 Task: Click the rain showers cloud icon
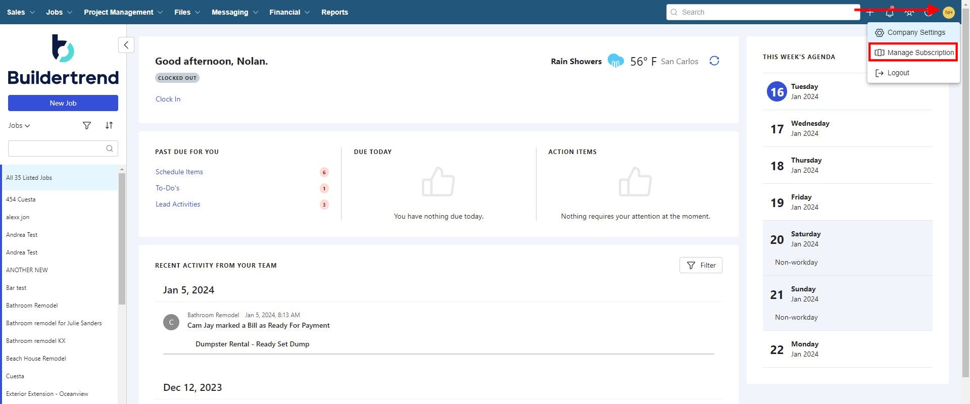pyautogui.click(x=615, y=61)
